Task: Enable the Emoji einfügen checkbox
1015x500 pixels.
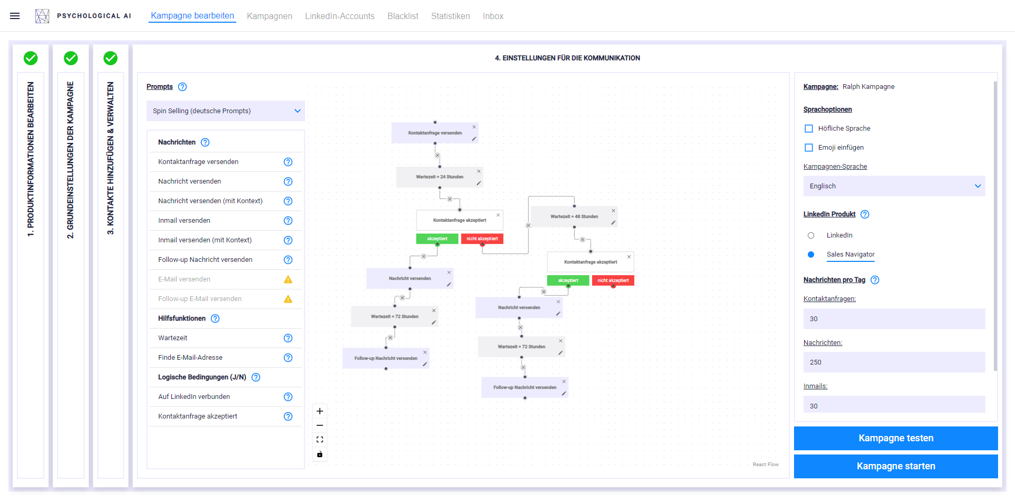Action: pos(809,148)
